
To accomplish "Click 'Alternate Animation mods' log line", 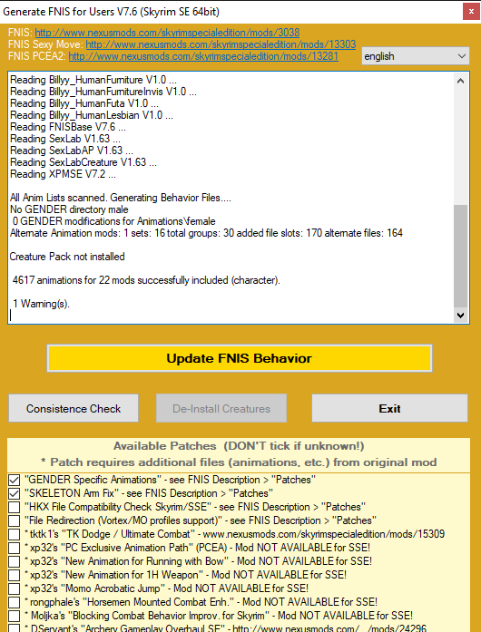I will (x=206, y=232).
